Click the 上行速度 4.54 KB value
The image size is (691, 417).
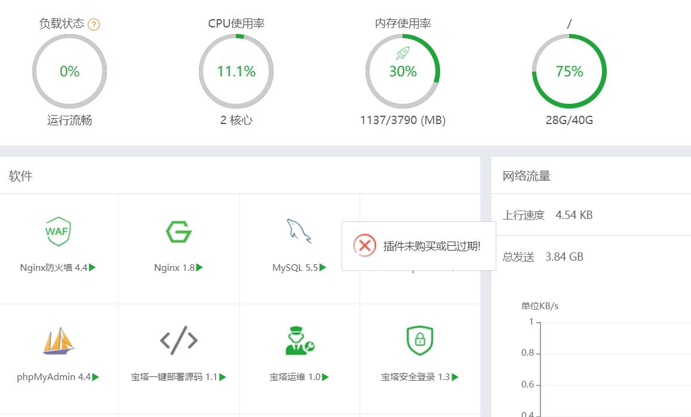coord(574,215)
